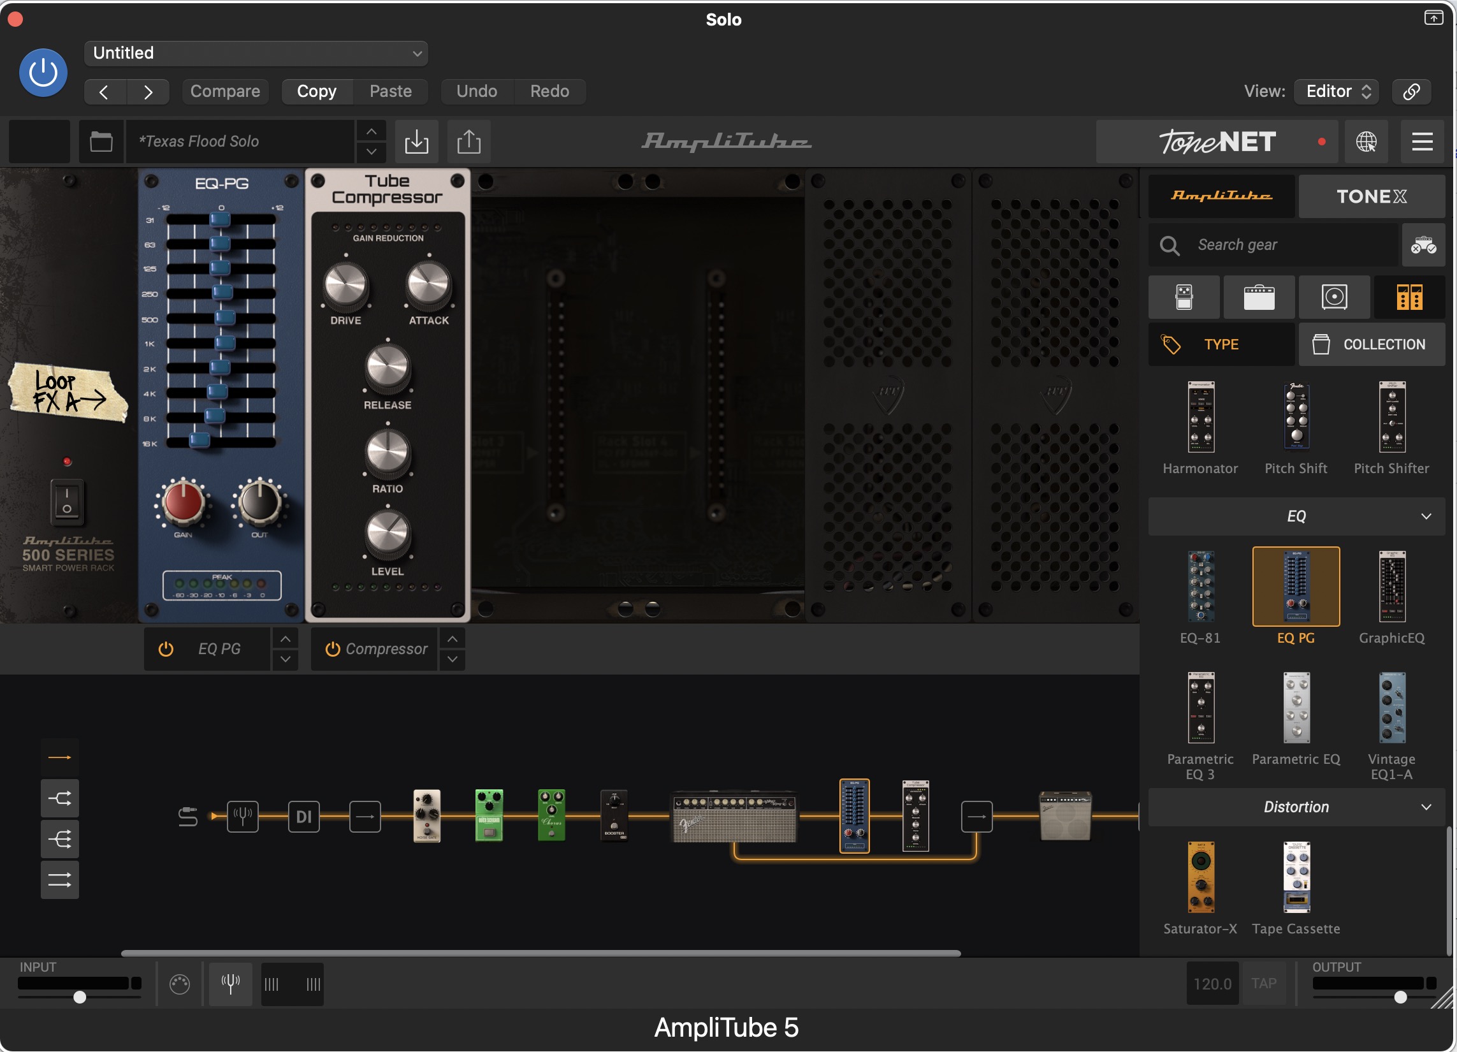Toggle the Compressor slot power

[x=332, y=649]
